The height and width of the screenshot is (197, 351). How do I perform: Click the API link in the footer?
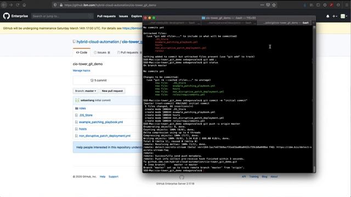244,177
